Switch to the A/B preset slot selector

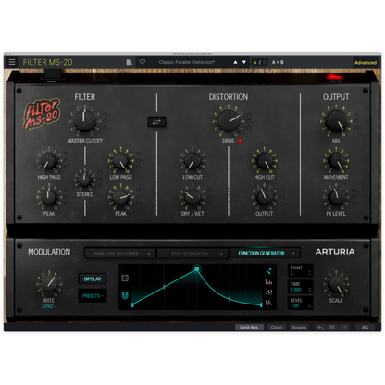[x=259, y=62]
